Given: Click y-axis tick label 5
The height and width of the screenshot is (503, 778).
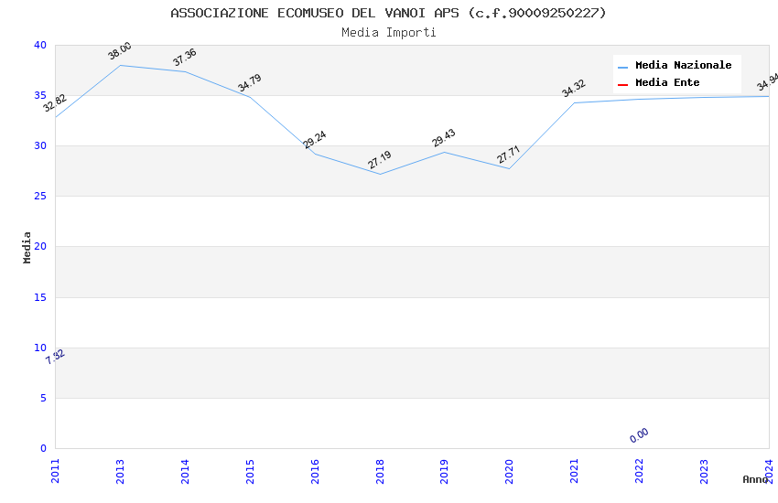Looking at the screenshot, I should click(x=44, y=398).
